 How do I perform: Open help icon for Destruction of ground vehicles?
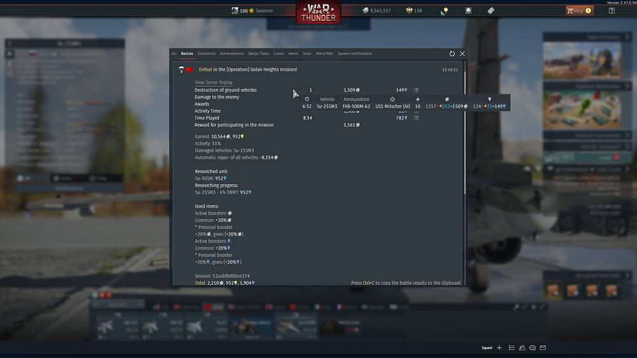pos(417,90)
